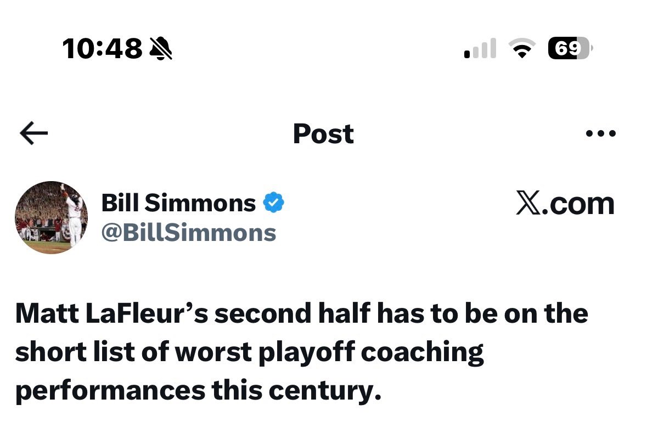Tap the cellular signal bars
647x427 pixels.
point(480,49)
